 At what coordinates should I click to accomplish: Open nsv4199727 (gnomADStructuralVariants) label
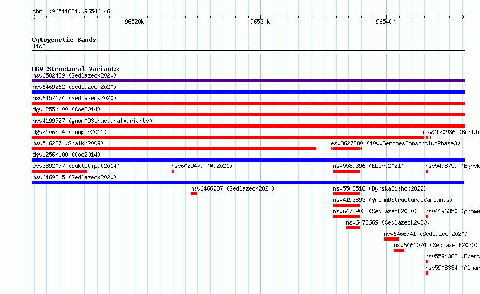(x=92, y=121)
